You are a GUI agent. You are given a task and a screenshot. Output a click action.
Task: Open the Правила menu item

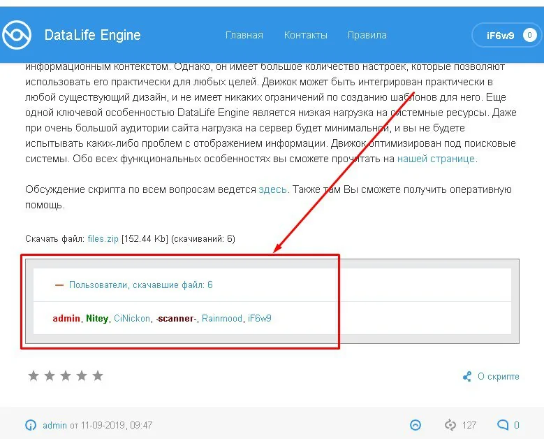tap(367, 35)
